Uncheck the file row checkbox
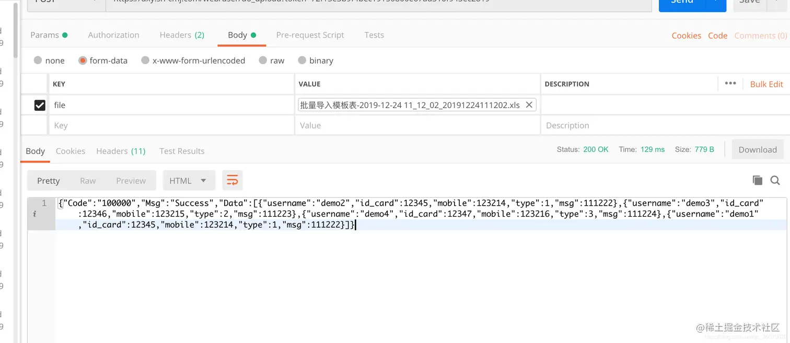790x343 pixels. [x=40, y=105]
